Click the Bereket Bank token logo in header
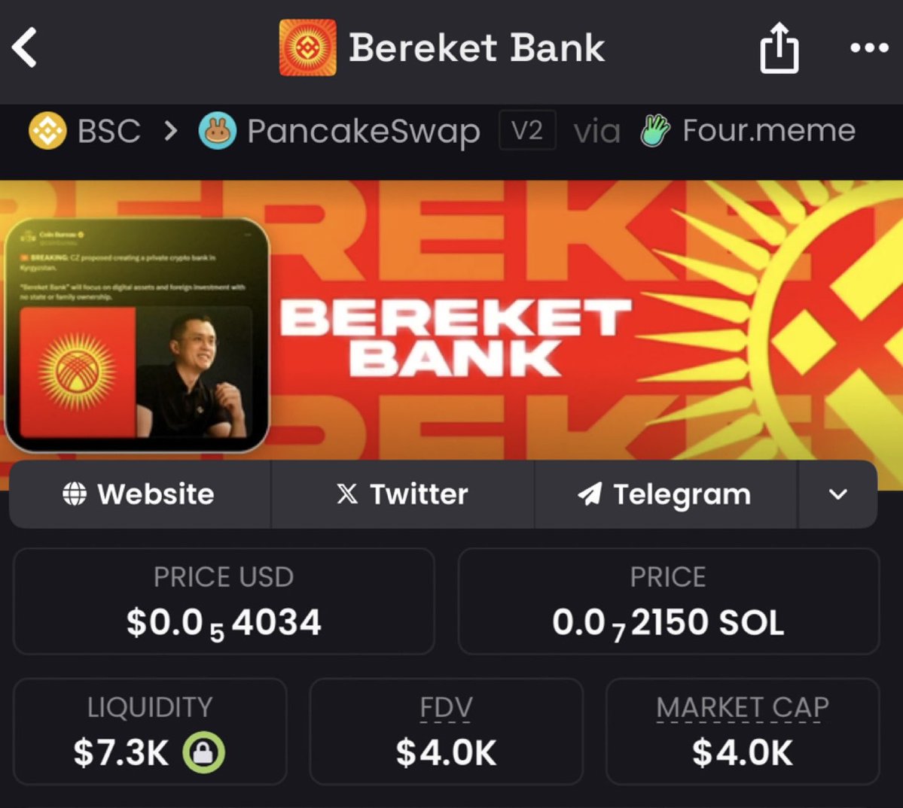The image size is (903, 808). [307, 47]
